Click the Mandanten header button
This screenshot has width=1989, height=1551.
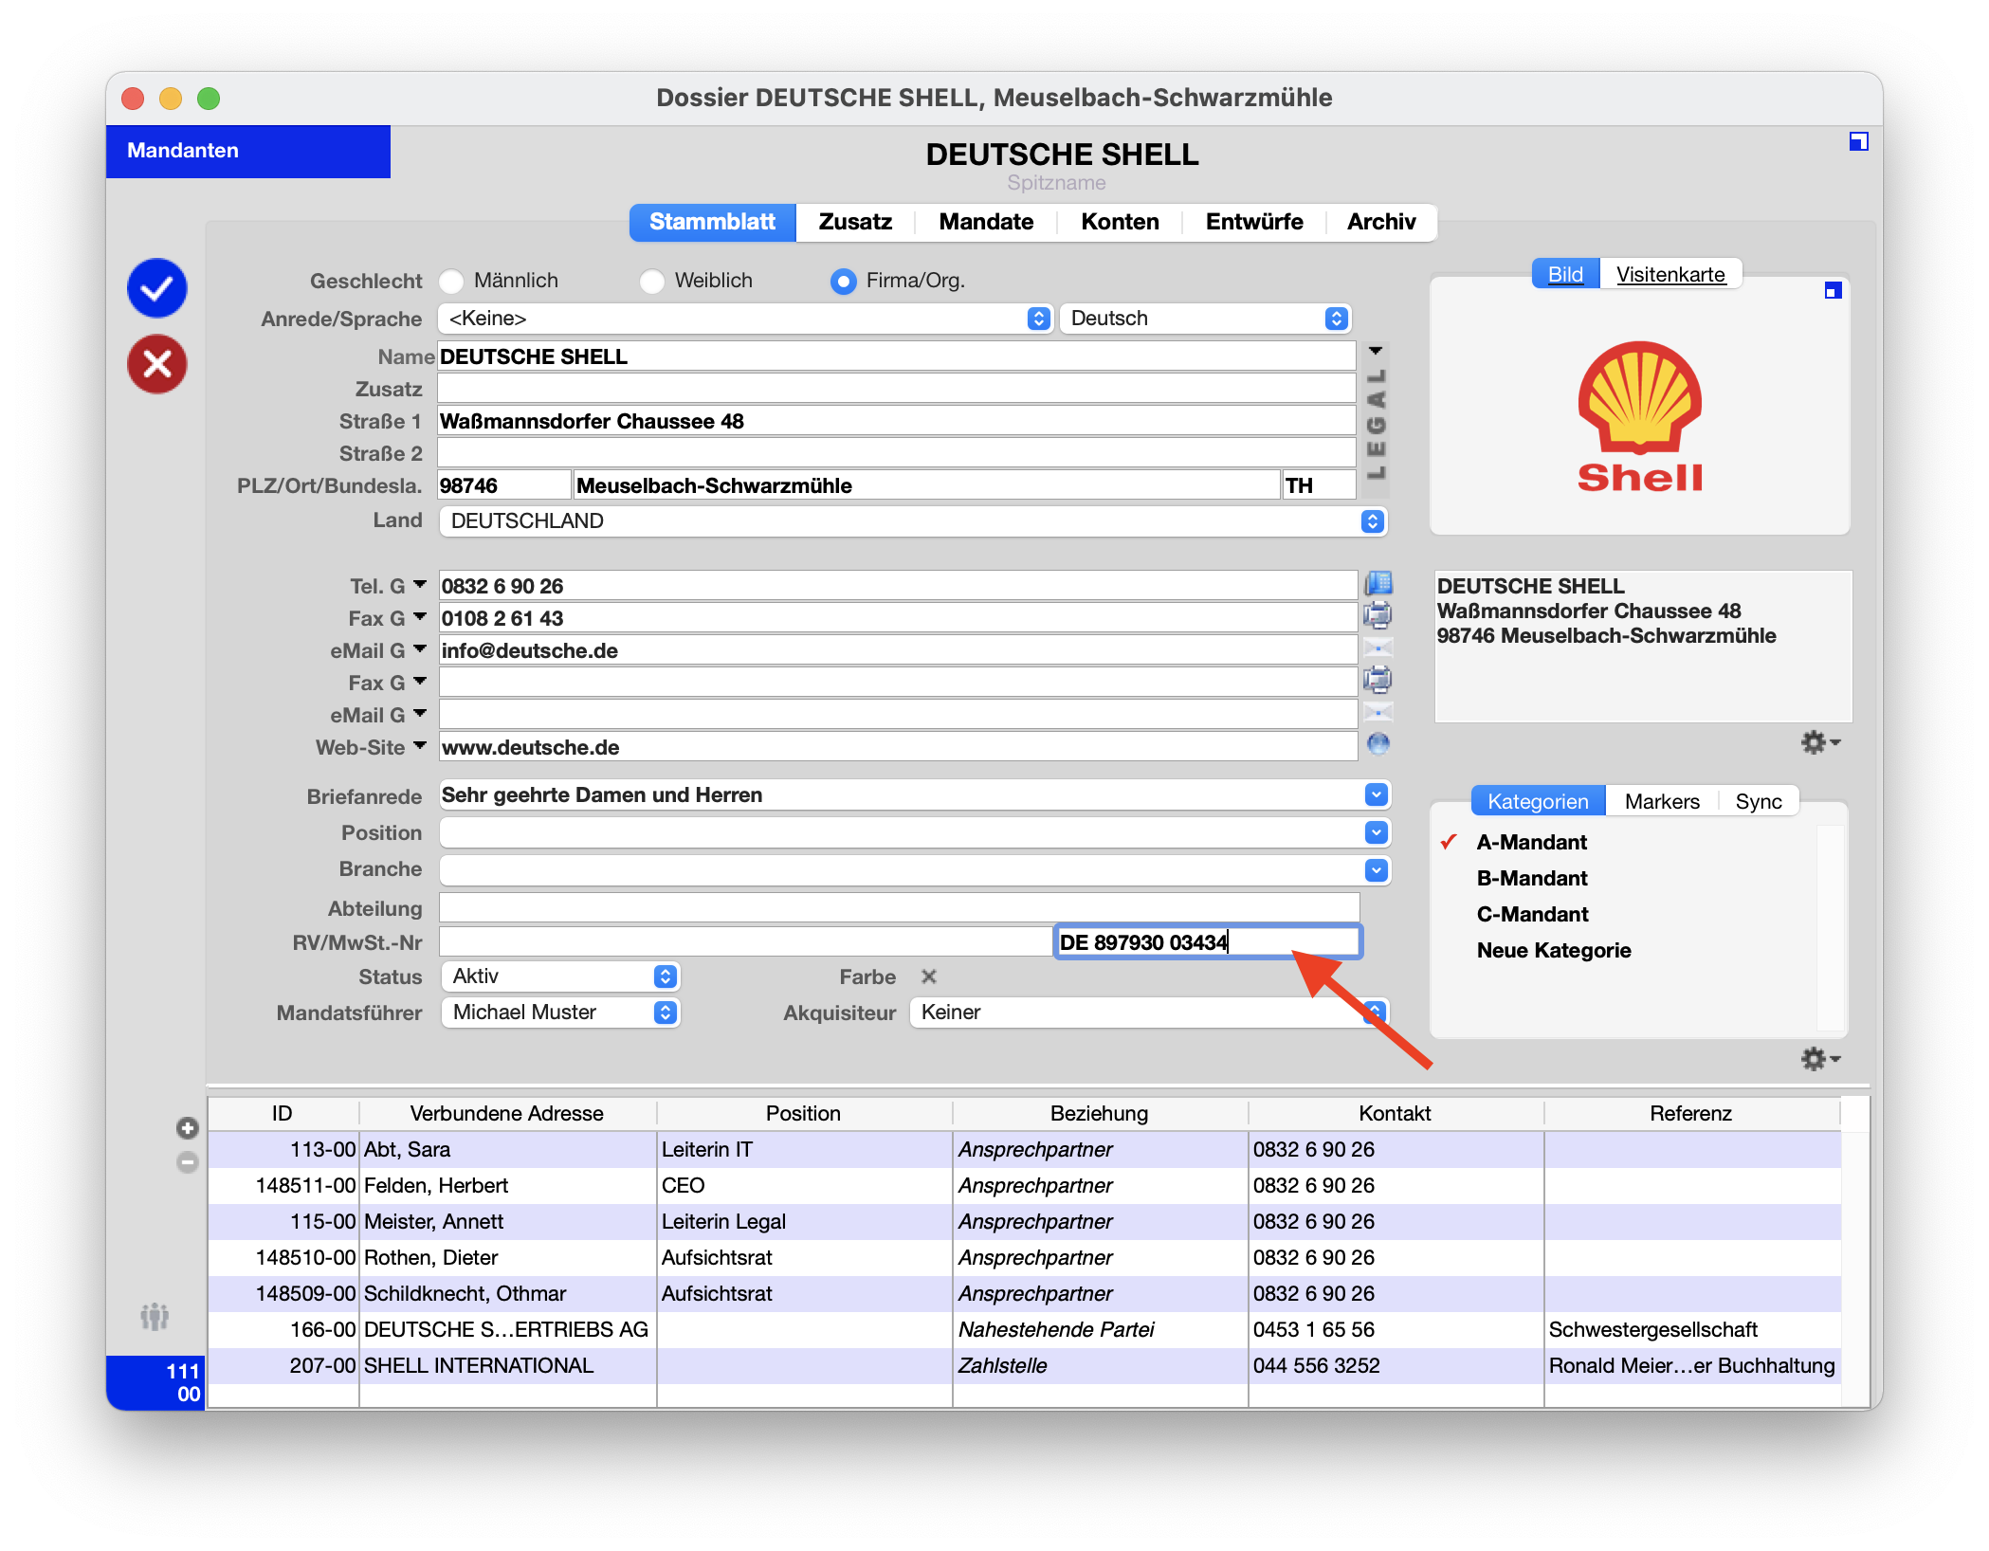pyautogui.click(x=248, y=151)
